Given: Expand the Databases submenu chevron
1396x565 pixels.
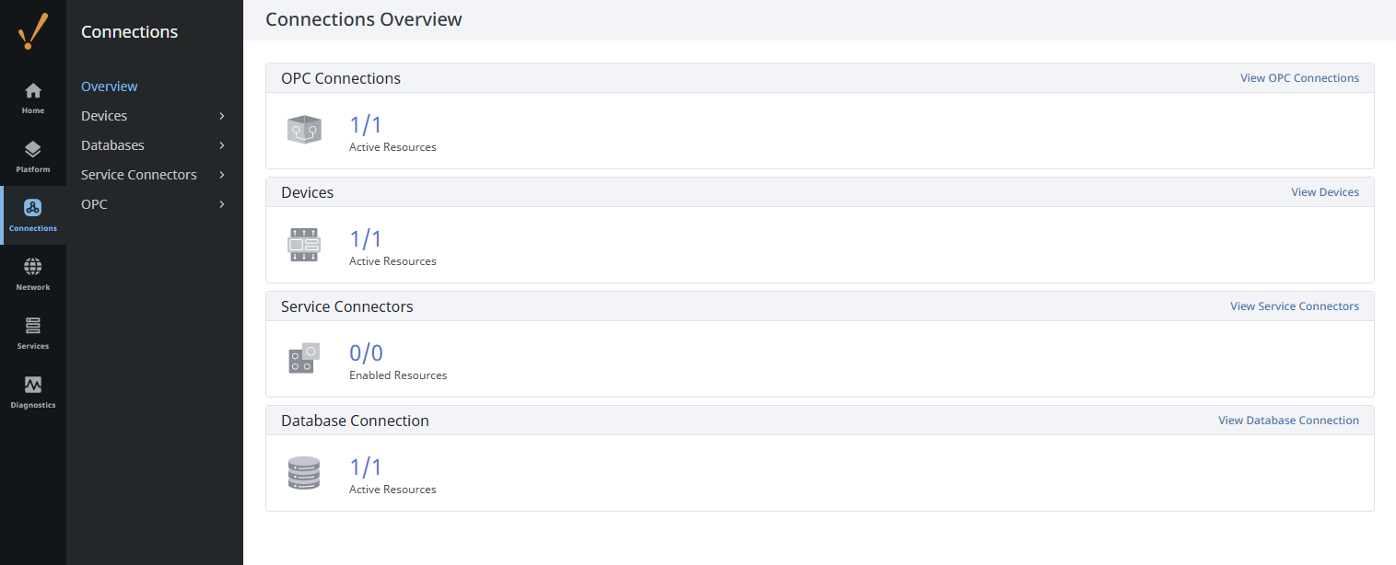Looking at the screenshot, I should click(x=222, y=145).
